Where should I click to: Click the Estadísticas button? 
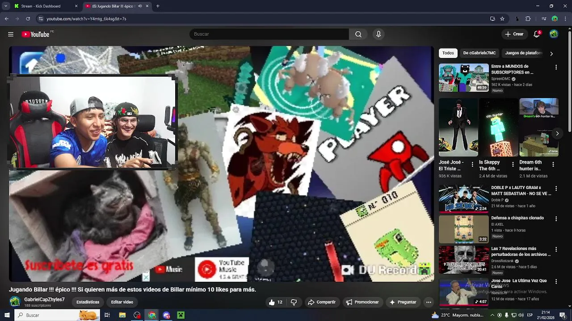88,302
